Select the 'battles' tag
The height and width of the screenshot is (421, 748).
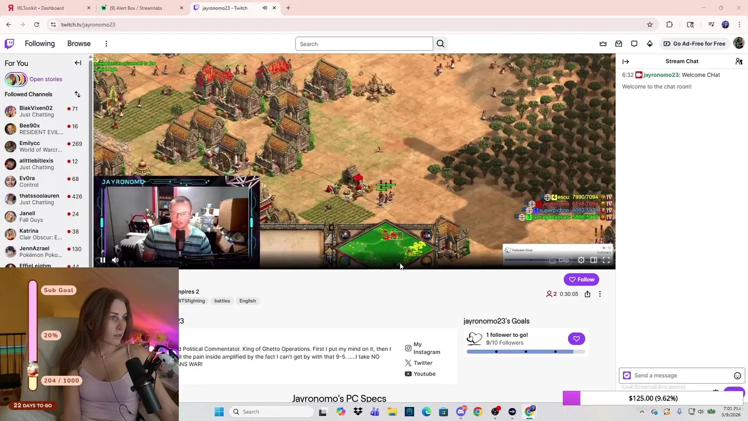pos(222,301)
